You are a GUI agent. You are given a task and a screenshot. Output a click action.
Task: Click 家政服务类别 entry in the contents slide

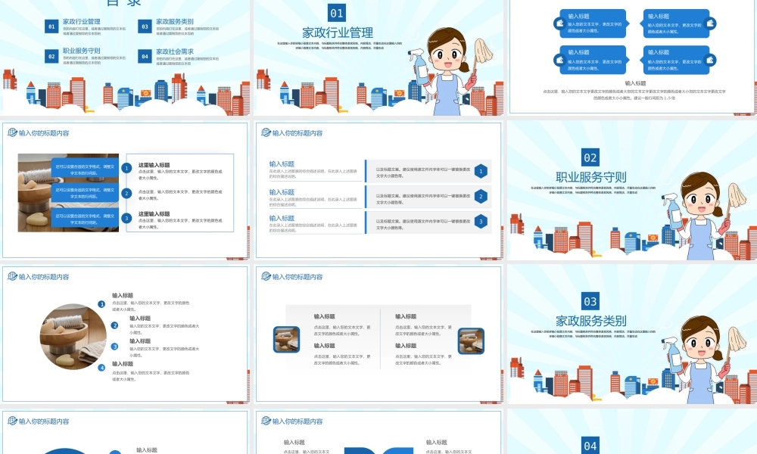[x=175, y=21]
